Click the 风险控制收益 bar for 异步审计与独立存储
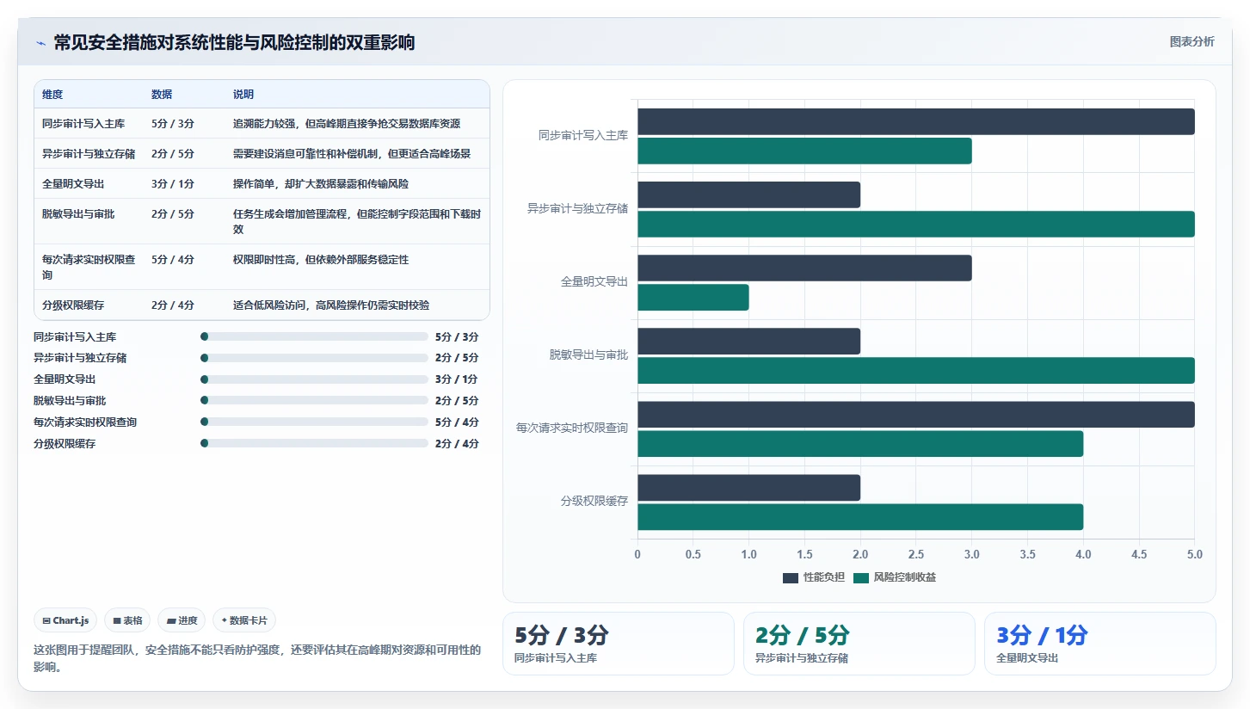 (x=916, y=224)
